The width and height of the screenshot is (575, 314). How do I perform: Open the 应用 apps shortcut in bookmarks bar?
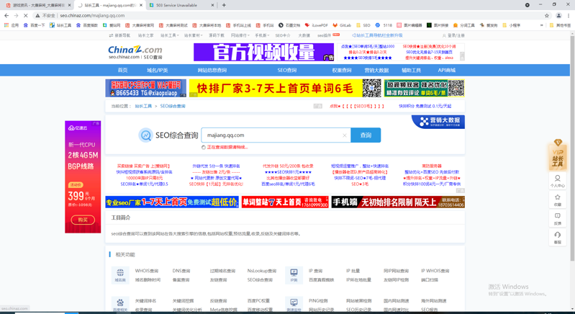[x=12, y=25]
